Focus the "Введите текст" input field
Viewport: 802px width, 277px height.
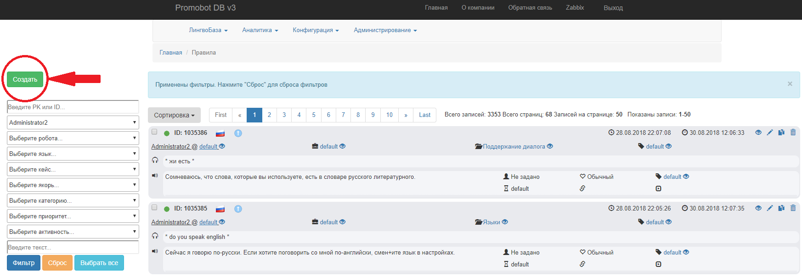coord(73,247)
